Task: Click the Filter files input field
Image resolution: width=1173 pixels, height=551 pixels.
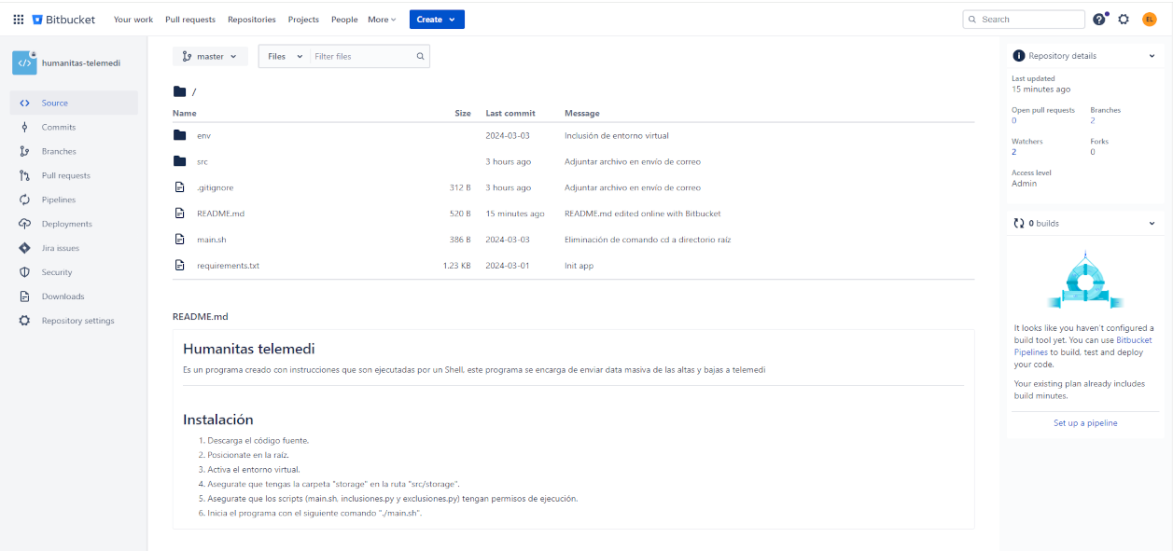Action: (364, 57)
